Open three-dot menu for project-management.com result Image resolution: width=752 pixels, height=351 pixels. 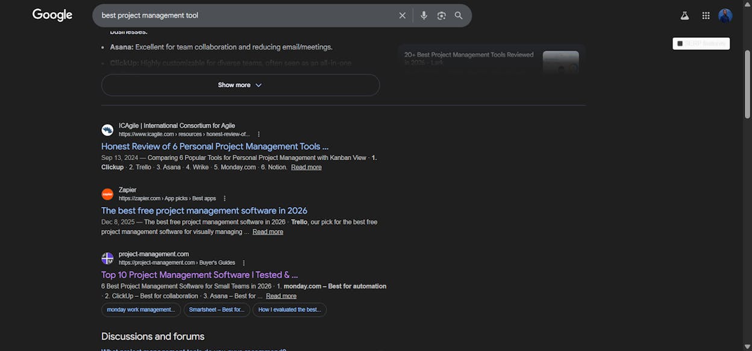pos(244,263)
